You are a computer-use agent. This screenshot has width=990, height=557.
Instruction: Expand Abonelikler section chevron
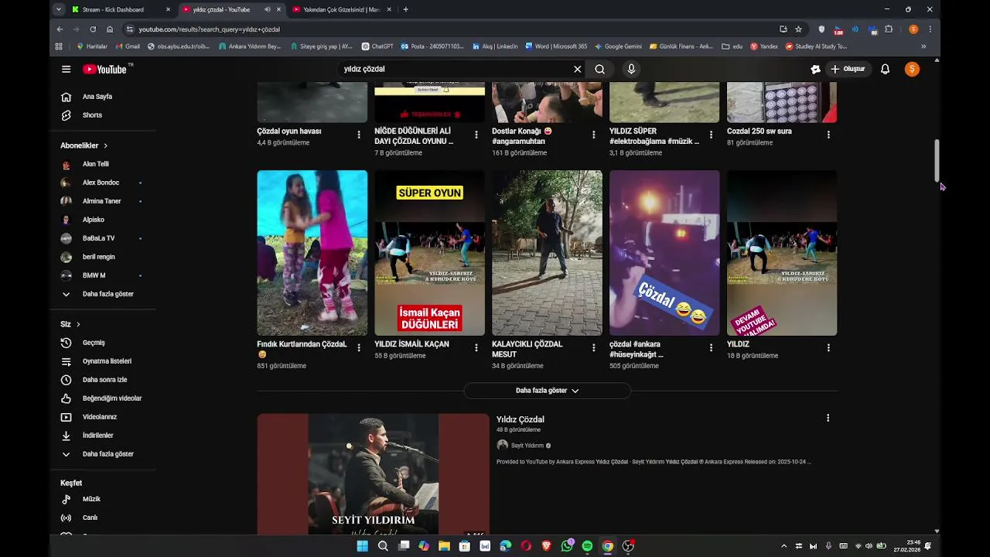click(x=105, y=145)
